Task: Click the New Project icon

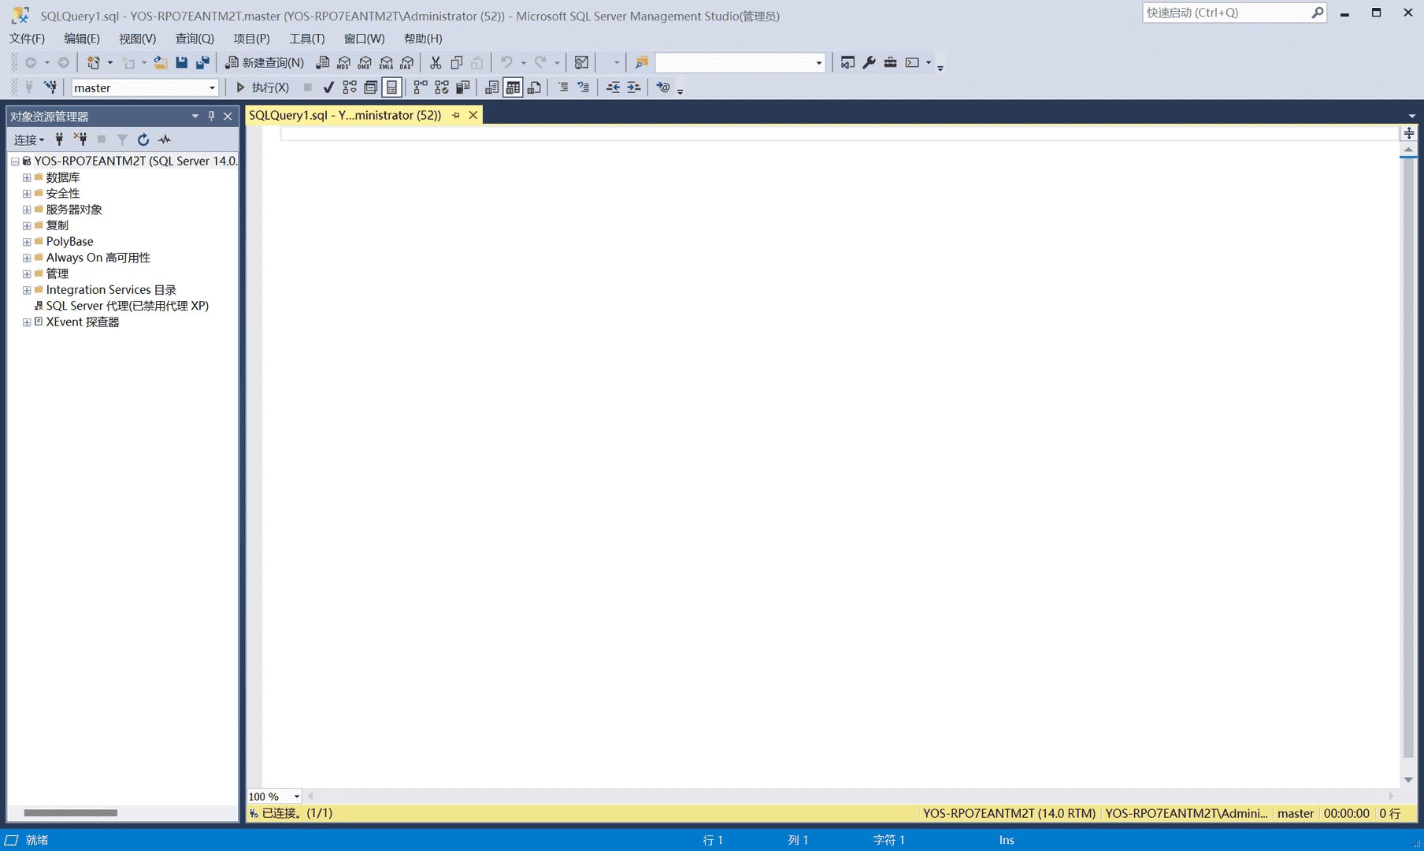Action: (x=93, y=62)
